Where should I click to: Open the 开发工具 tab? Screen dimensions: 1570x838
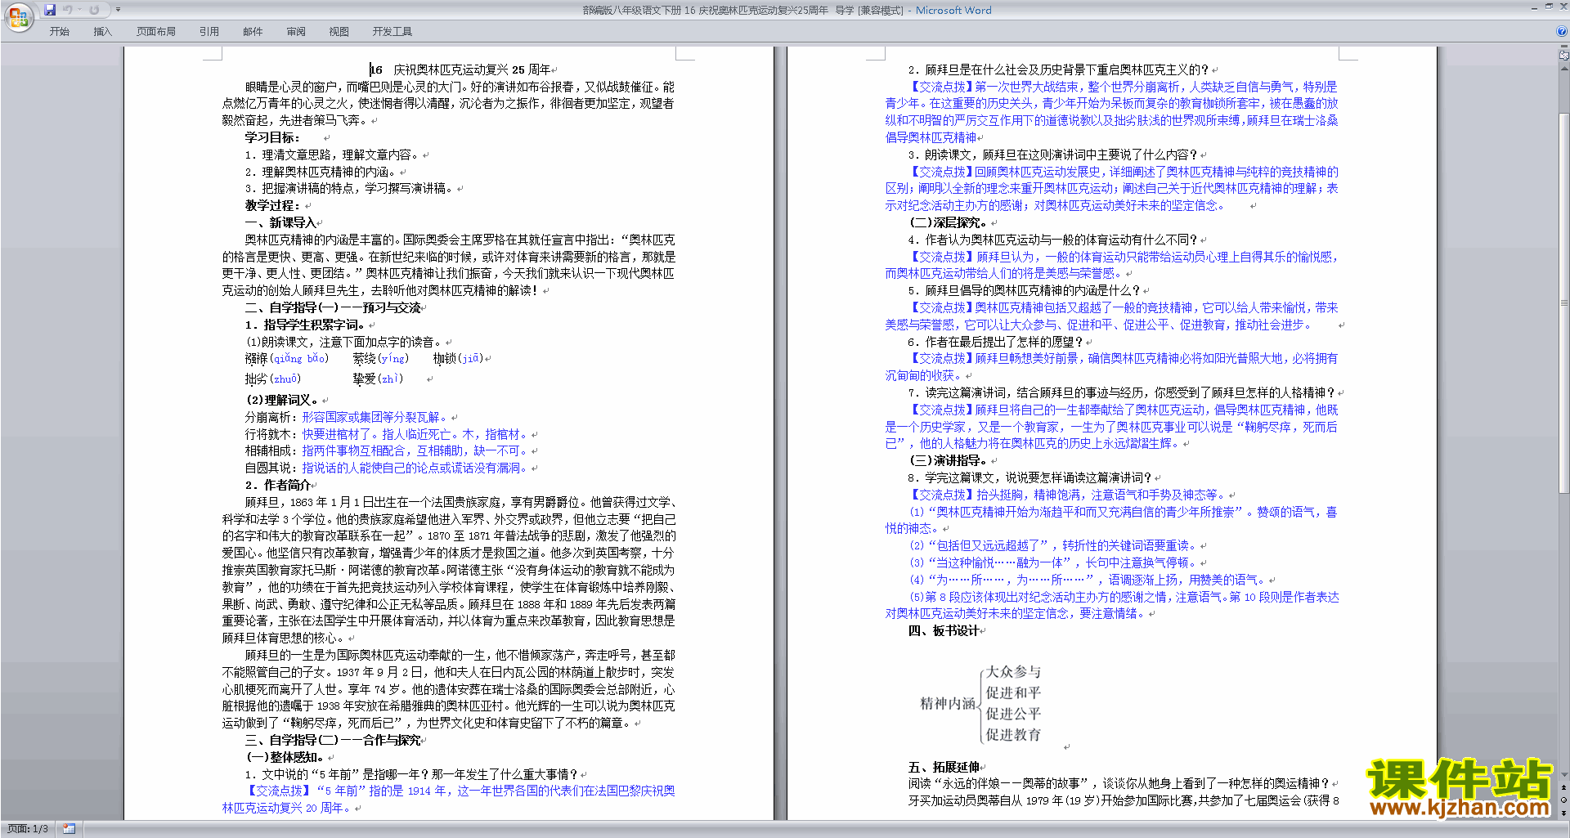pos(392,32)
